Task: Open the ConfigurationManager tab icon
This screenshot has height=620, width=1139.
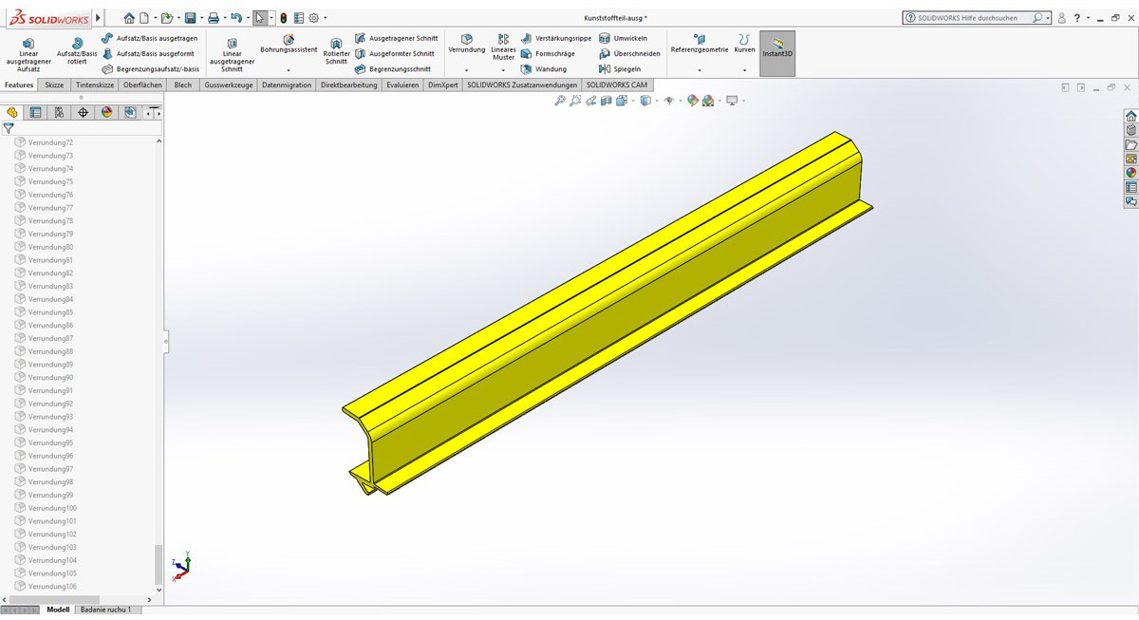Action: click(59, 112)
